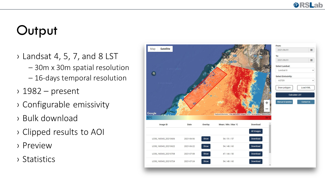The height and width of the screenshot is (183, 325).
Task: Open the Terms of Use map link
Action: coord(266,114)
